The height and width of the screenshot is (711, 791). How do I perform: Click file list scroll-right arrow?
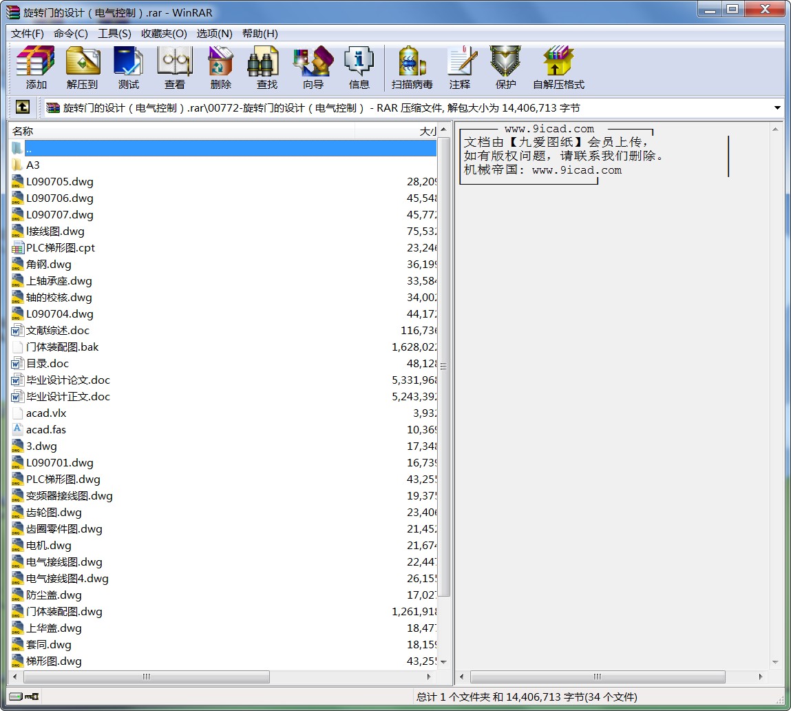[x=429, y=677]
